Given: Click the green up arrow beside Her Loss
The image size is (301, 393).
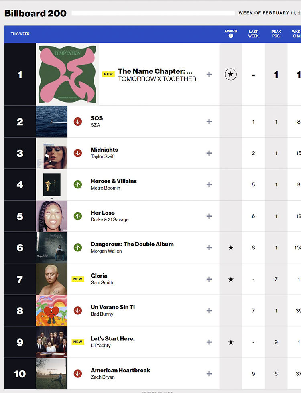Looking at the screenshot, I should pos(78,216).
